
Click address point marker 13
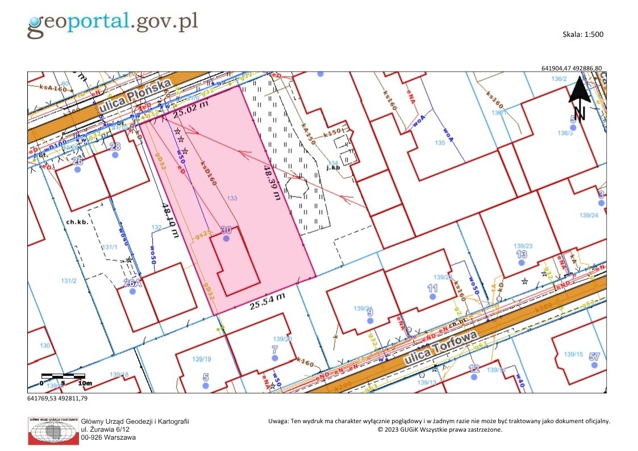(521, 263)
